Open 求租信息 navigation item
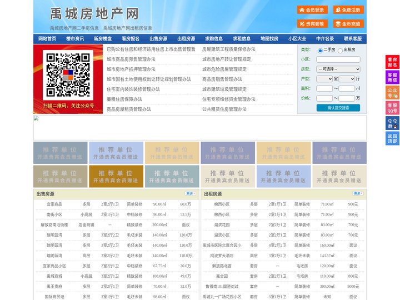Image resolution: width=400 pixels, height=300 pixels. pyautogui.click(x=242, y=39)
